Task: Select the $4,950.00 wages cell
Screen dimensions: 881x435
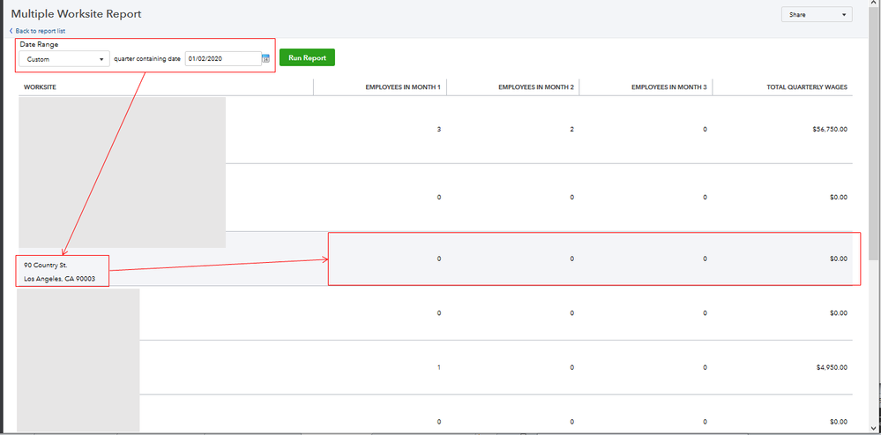Action: 832,368
